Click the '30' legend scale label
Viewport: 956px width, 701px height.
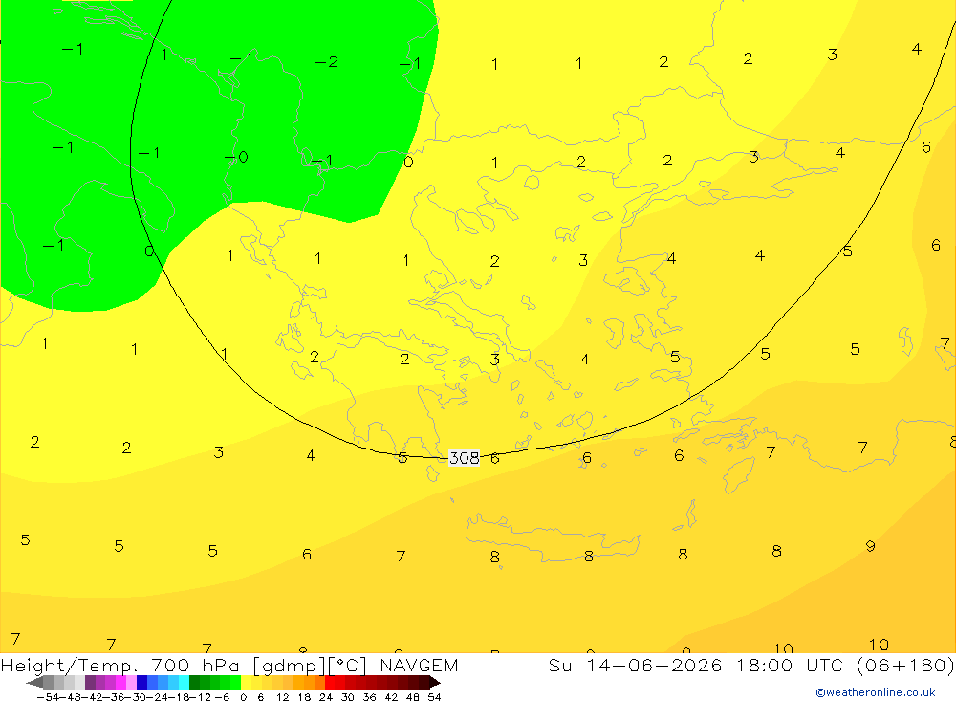click(348, 697)
